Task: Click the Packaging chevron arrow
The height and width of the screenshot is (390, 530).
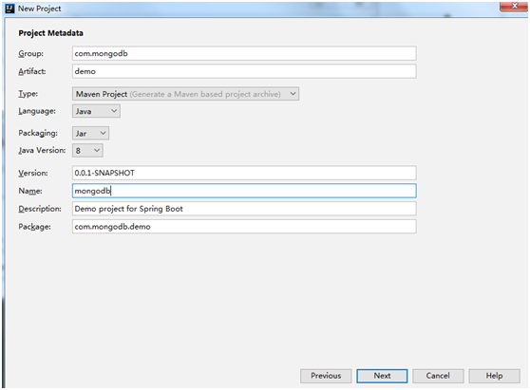Action: click(103, 133)
